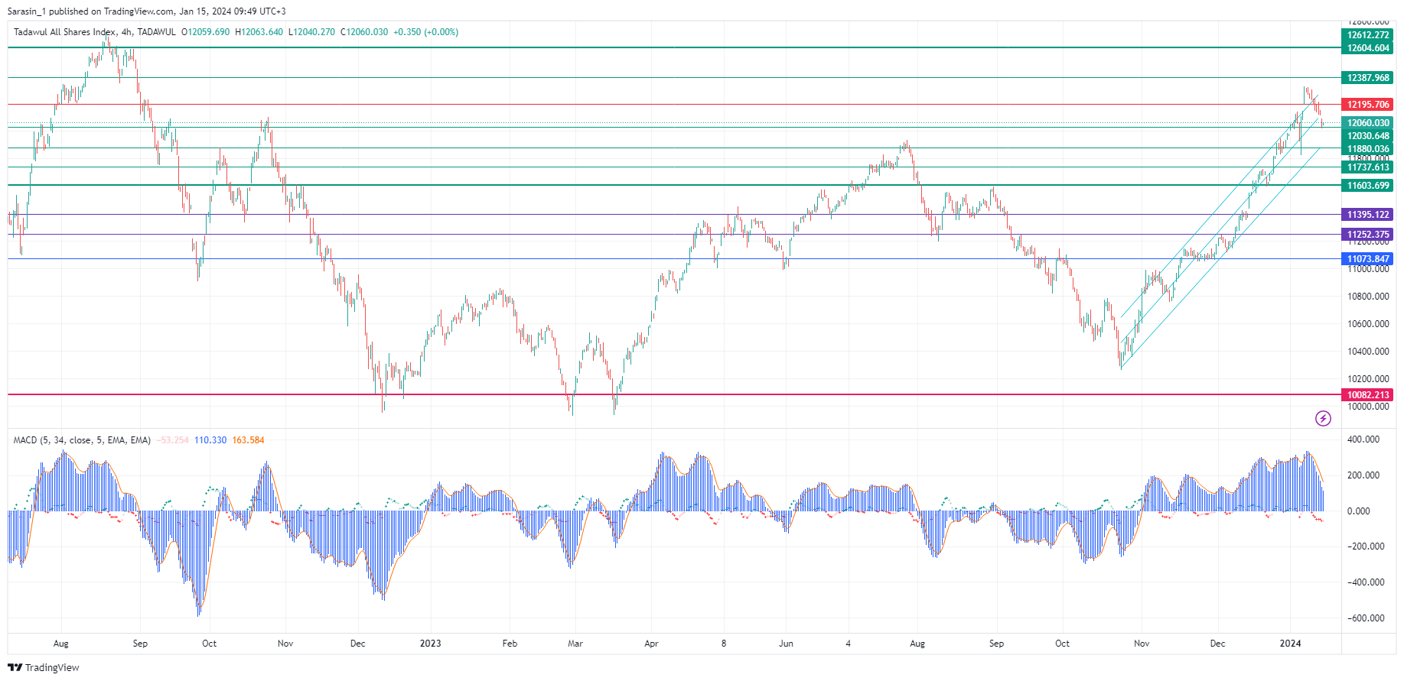
Task: Click the 11737.613 price label
Action: coord(1368,167)
